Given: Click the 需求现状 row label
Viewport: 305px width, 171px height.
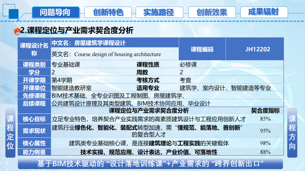Looking at the screenshot, I should pyautogui.click(x=34, y=131).
